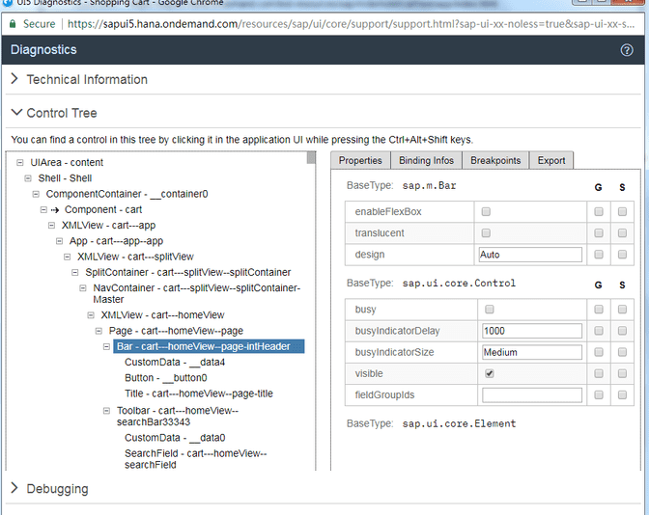Uncheck the visible property checkbox
649x515 pixels.
pos(489,373)
